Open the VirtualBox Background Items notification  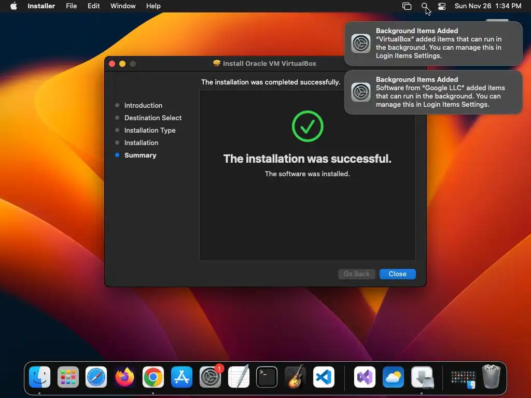[x=433, y=44]
